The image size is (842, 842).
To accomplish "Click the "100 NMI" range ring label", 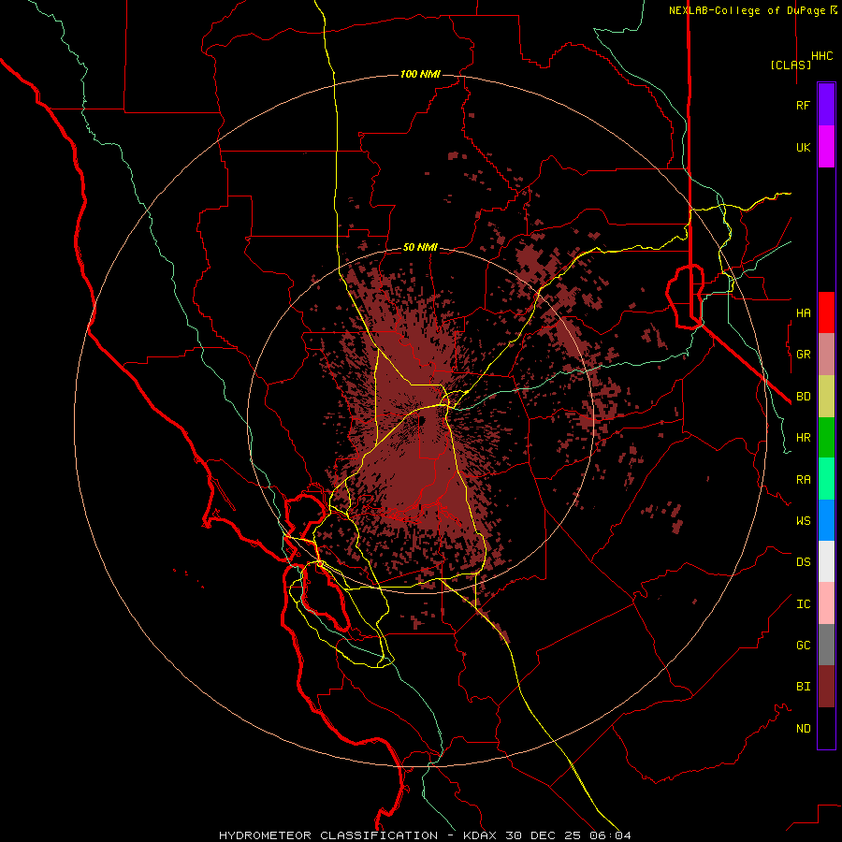I will 420,74.
